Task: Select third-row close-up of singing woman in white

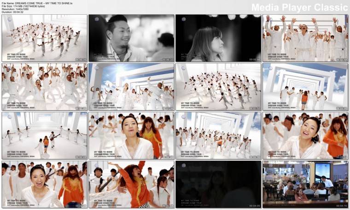Action: pos(131,135)
